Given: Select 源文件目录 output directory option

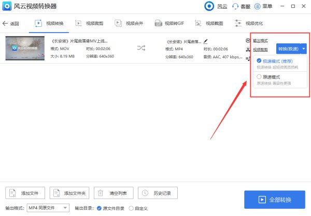Looking at the screenshot, I should (111, 208).
